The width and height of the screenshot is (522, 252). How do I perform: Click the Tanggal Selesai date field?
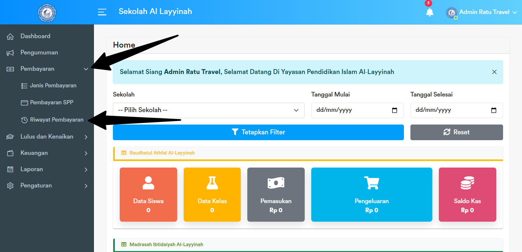point(457,110)
